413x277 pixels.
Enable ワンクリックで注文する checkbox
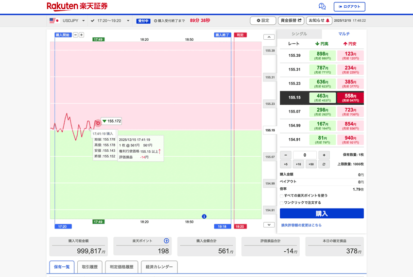[281, 203]
